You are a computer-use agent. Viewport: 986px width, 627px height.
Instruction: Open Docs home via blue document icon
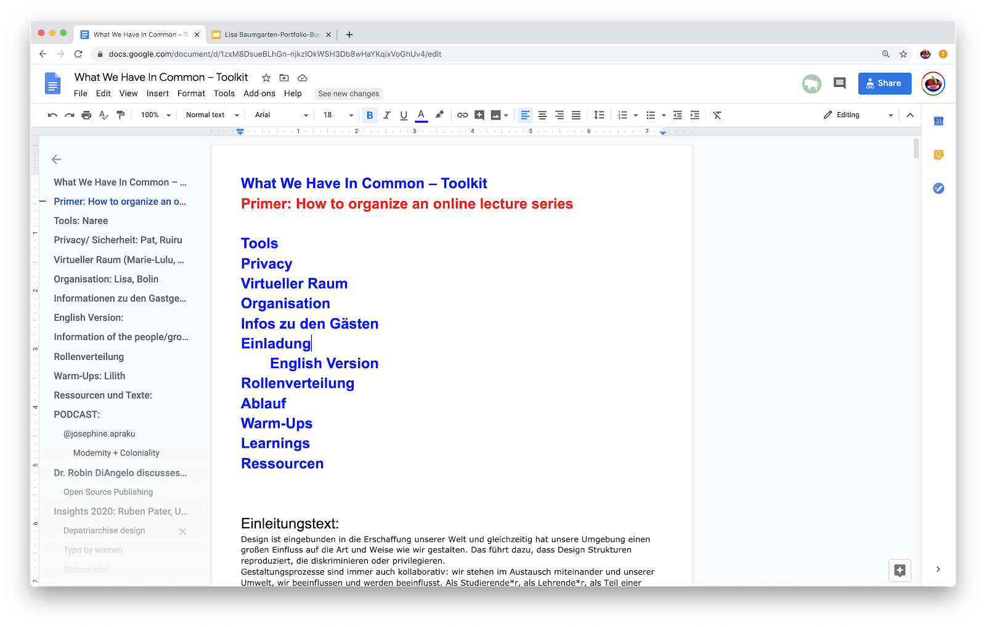(53, 84)
